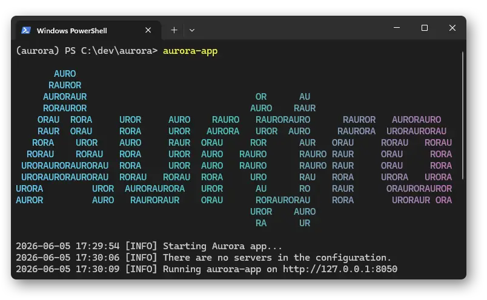Click the 17:29:54 timestamp
This screenshot has width=487, height=300.
pyautogui.click(x=98, y=246)
